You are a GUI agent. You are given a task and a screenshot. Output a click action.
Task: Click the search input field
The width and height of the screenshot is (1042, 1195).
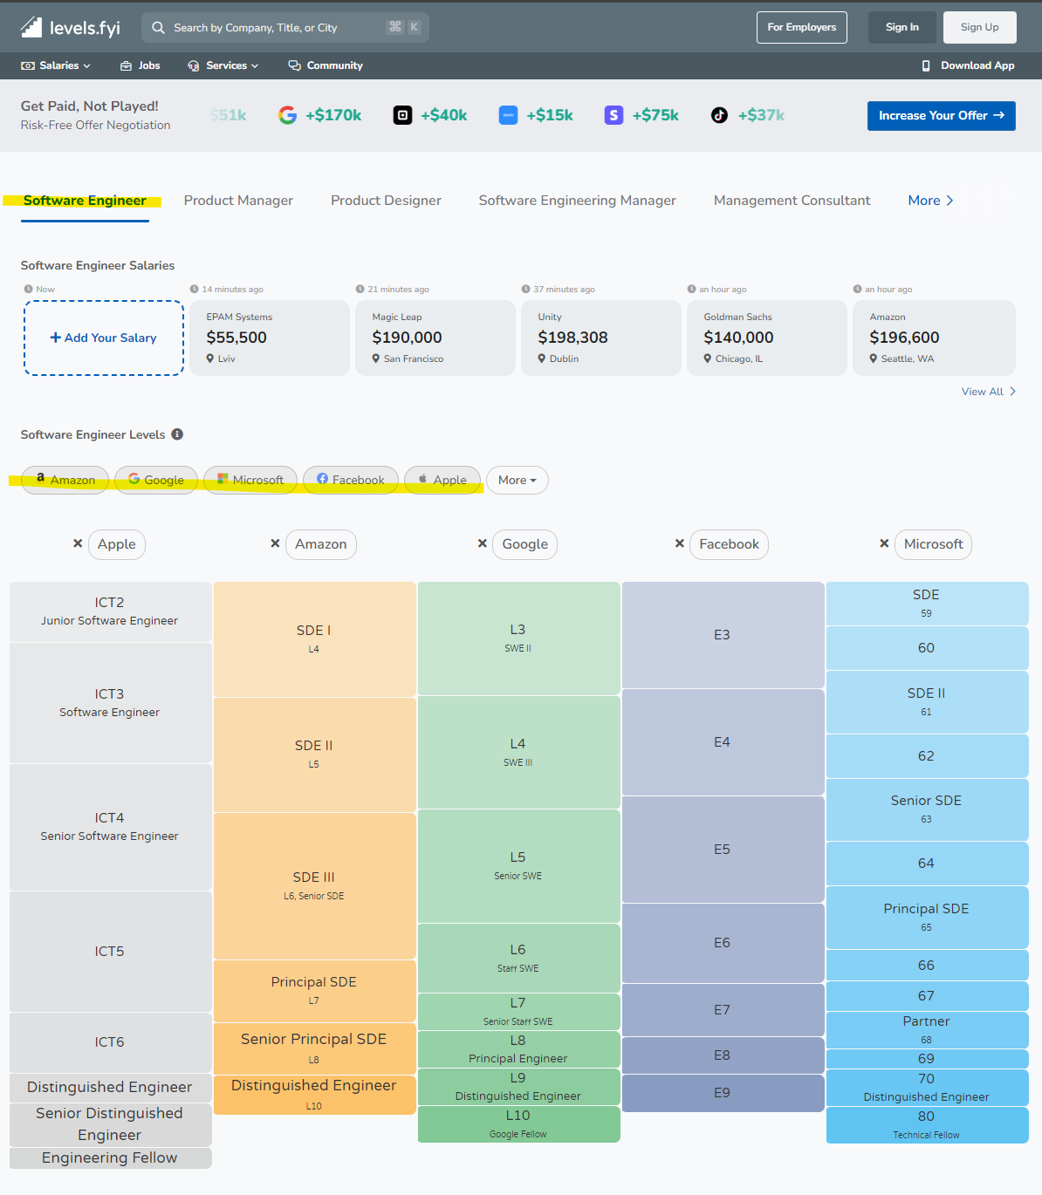click(285, 28)
